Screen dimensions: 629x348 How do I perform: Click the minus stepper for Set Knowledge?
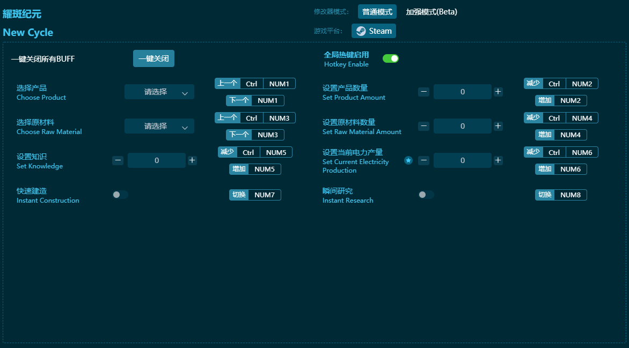pos(118,160)
